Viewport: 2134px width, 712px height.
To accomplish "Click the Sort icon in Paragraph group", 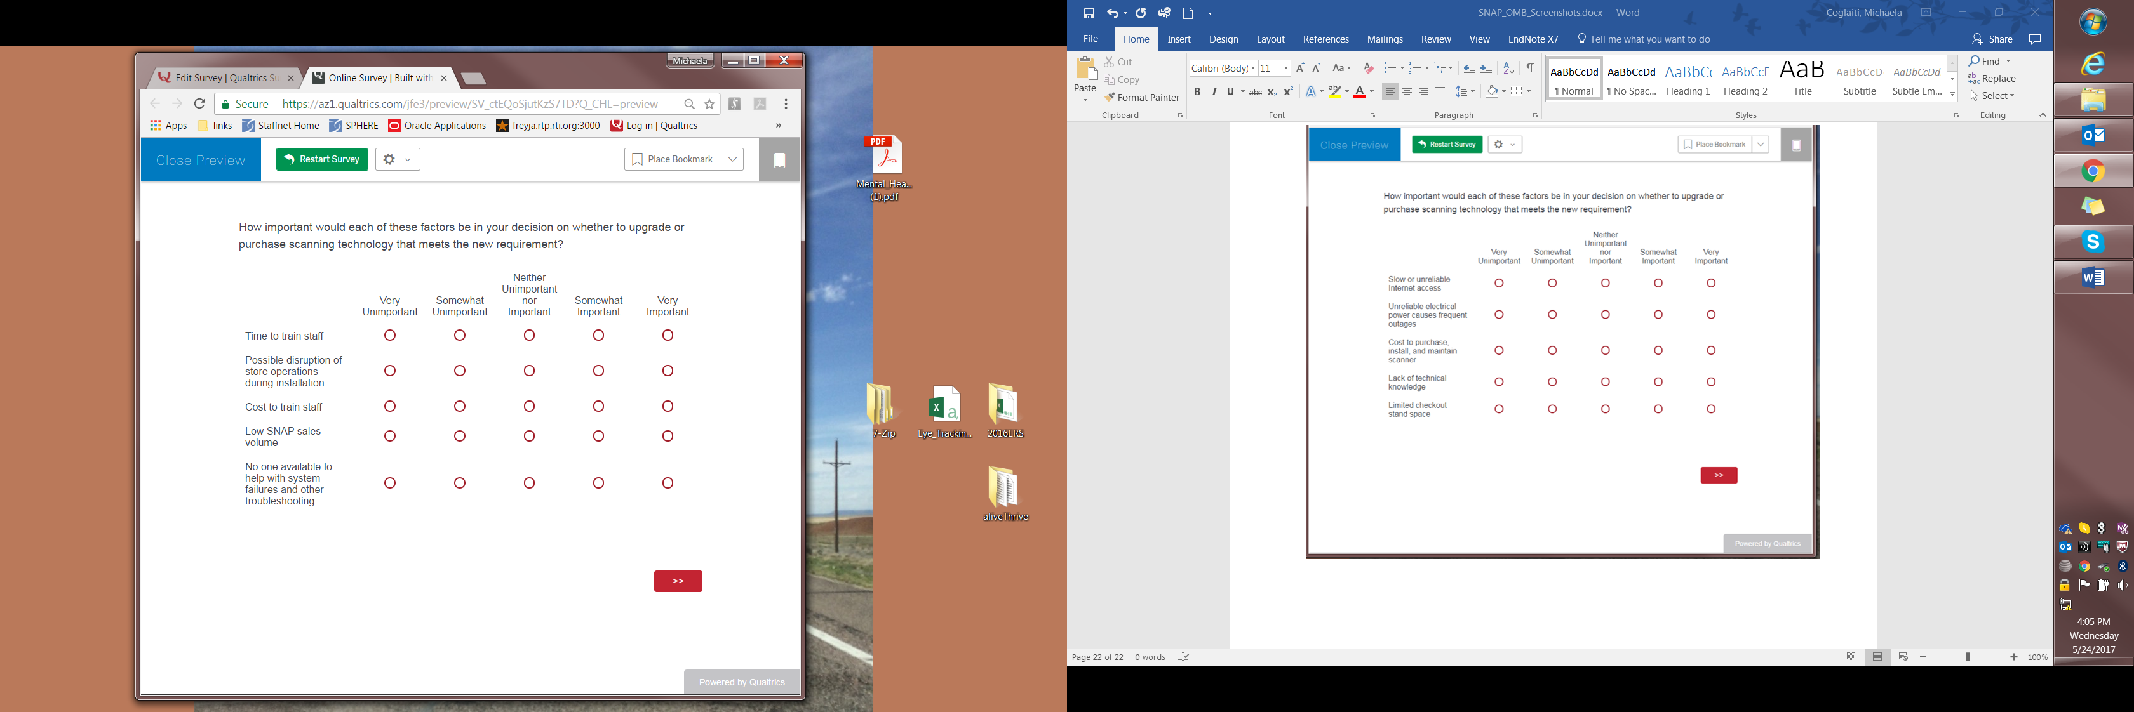I will coord(1508,68).
